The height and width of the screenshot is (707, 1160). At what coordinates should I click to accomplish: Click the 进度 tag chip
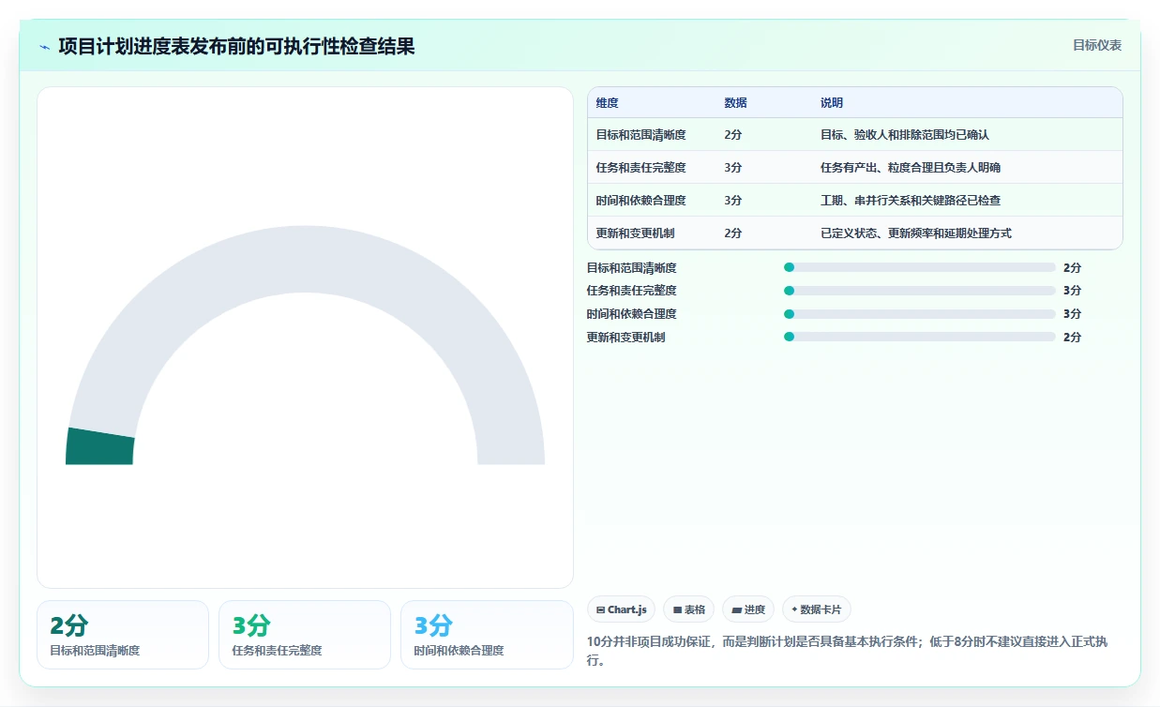(x=748, y=609)
